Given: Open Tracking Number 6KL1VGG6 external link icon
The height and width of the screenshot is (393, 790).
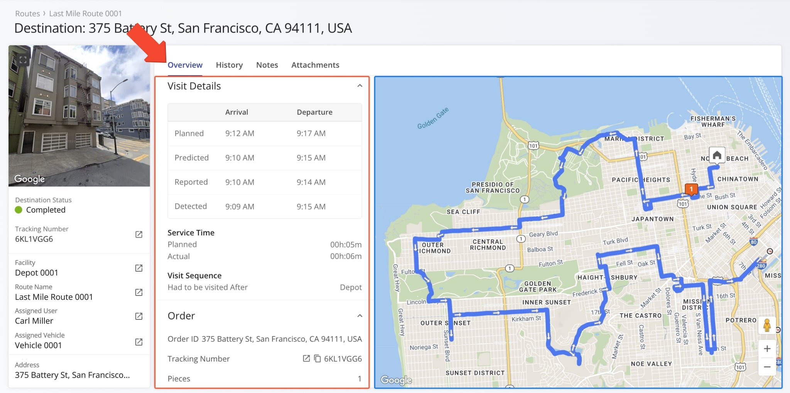Looking at the screenshot, I should (x=139, y=235).
